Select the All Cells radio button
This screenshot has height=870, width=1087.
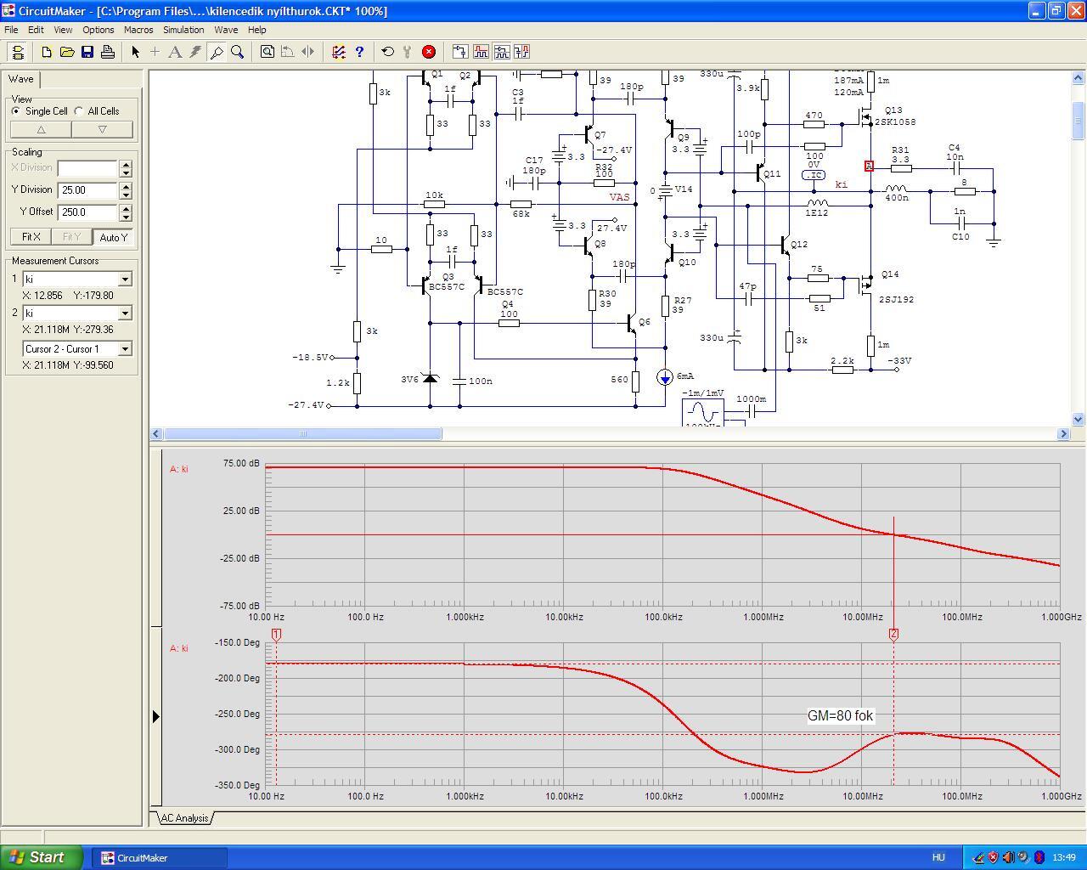point(79,111)
